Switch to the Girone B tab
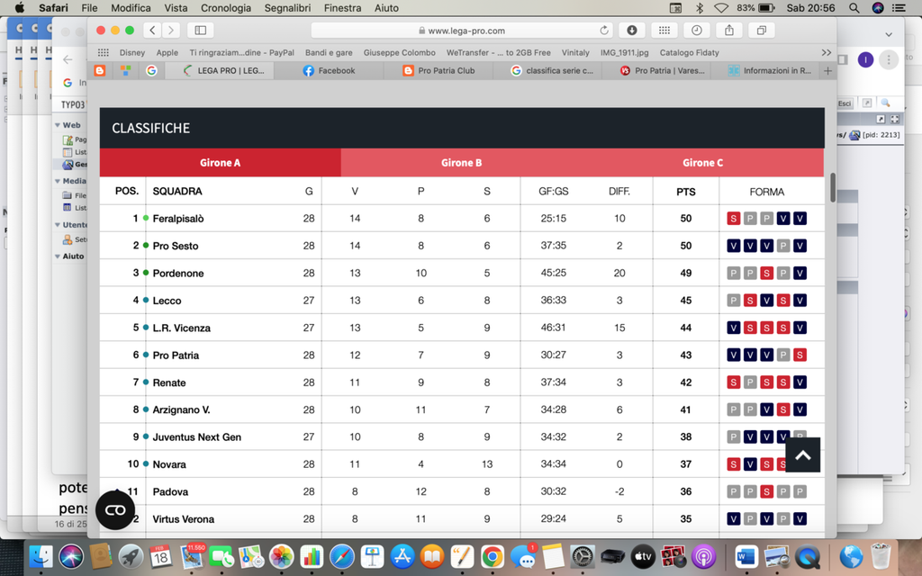Viewport: 922px width, 576px height. [461, 163]
